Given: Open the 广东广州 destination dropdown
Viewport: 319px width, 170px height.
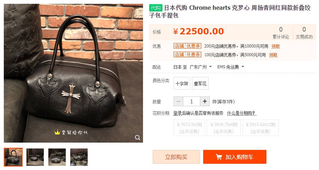Looking at the screenshot, I should coord(201,67).
